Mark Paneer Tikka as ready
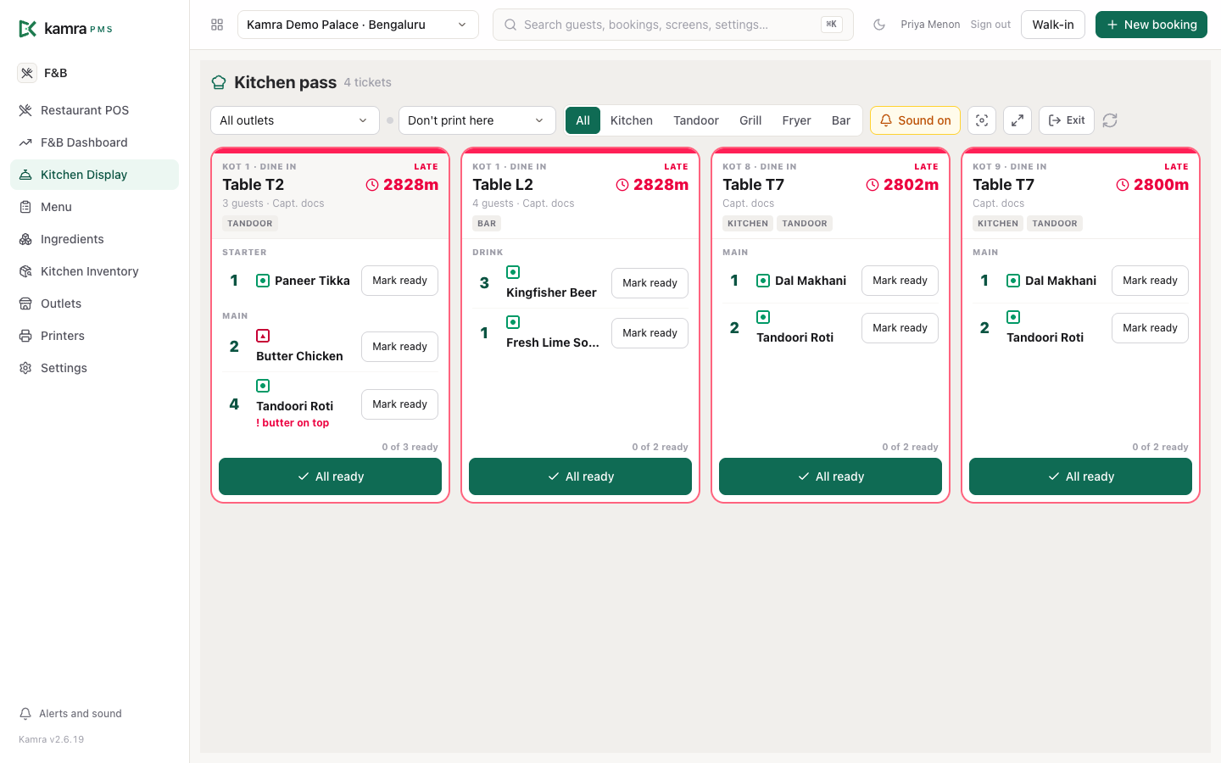Image resolution: width=1221 pixels, height=763 pixels. 399,281
